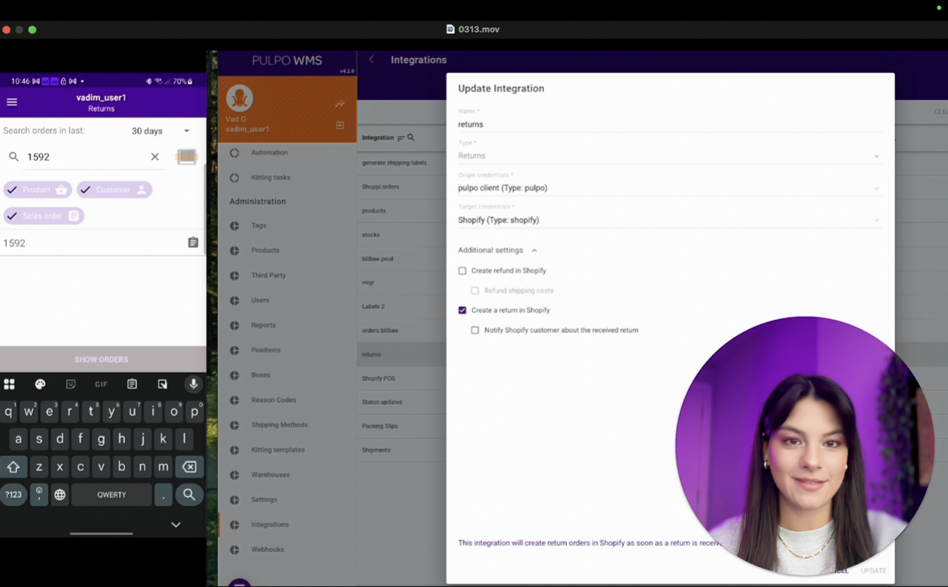
Task: Hide the keyboard with the down chevron
Action: tap(176, 525)
